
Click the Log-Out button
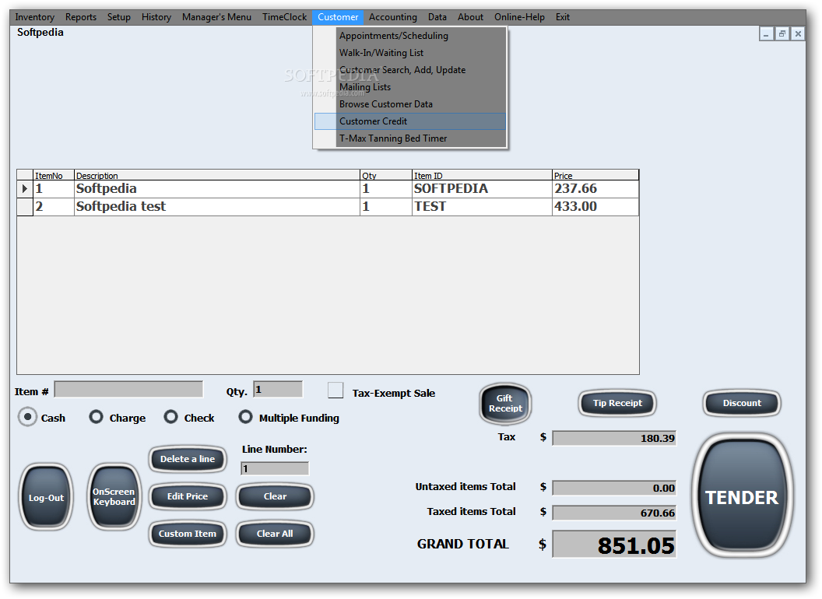(46, 497)
